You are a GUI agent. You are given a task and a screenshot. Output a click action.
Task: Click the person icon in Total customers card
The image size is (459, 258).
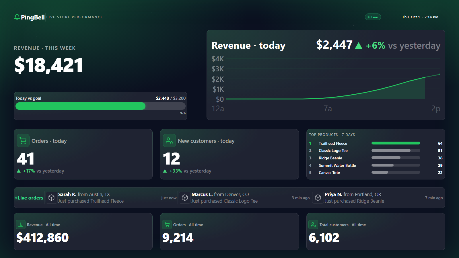pos(313,225)
